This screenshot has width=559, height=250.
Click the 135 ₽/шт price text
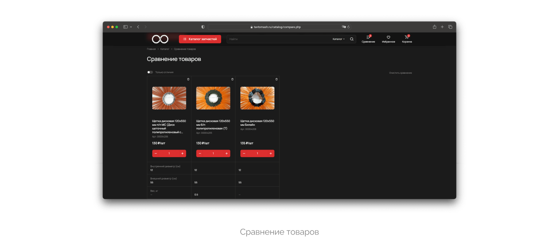coord(247,143)
